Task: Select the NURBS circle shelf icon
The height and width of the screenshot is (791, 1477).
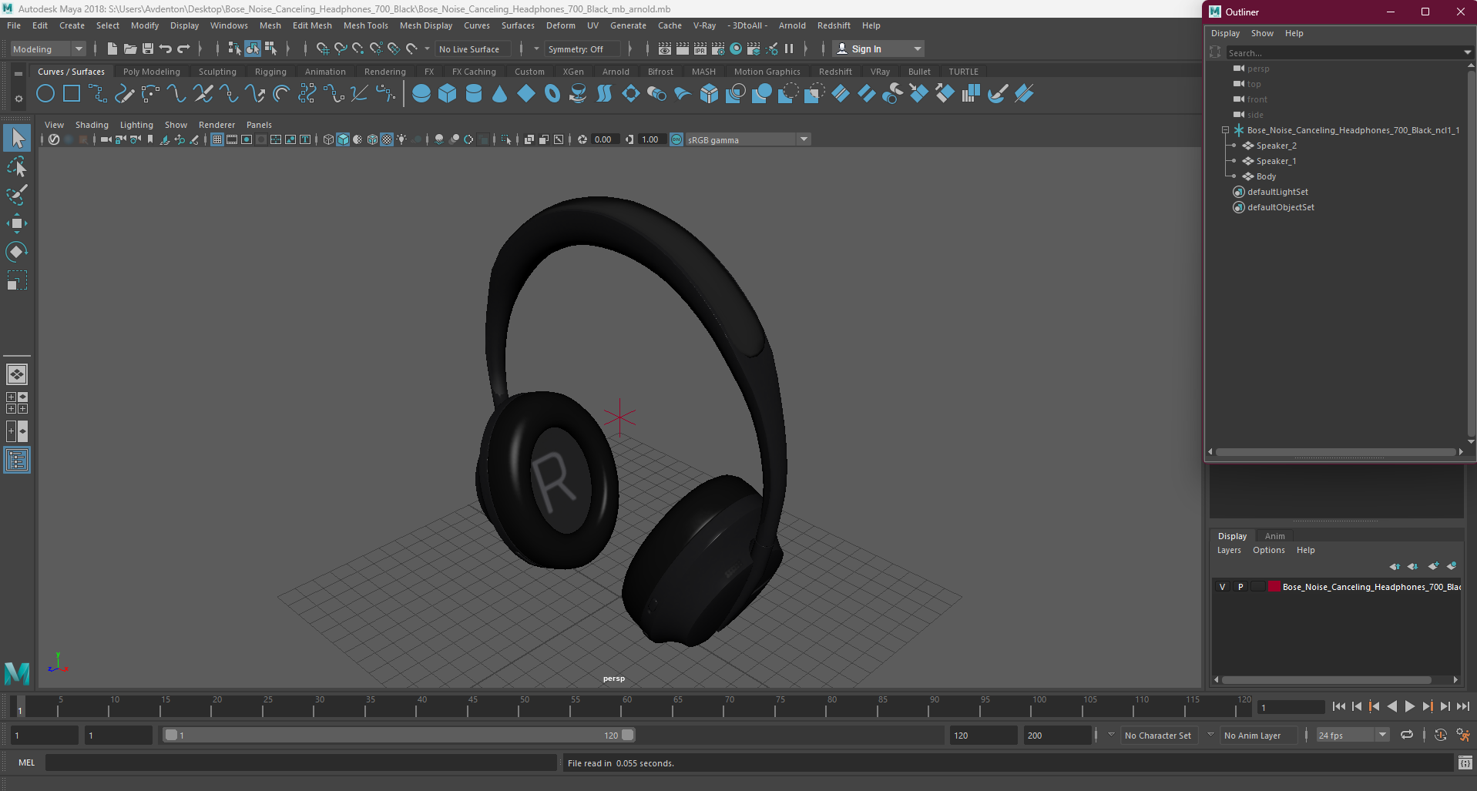Action: pyautogui.click(x=45, y=94)
